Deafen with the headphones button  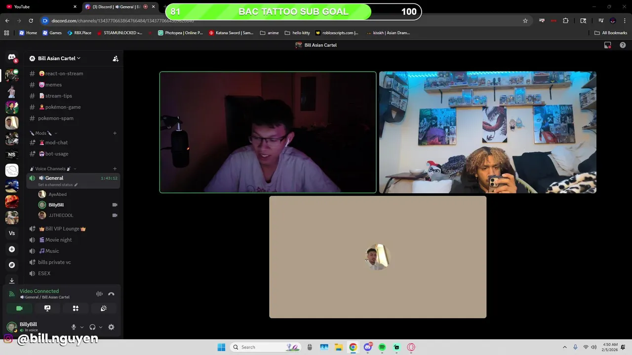(92, 327)
